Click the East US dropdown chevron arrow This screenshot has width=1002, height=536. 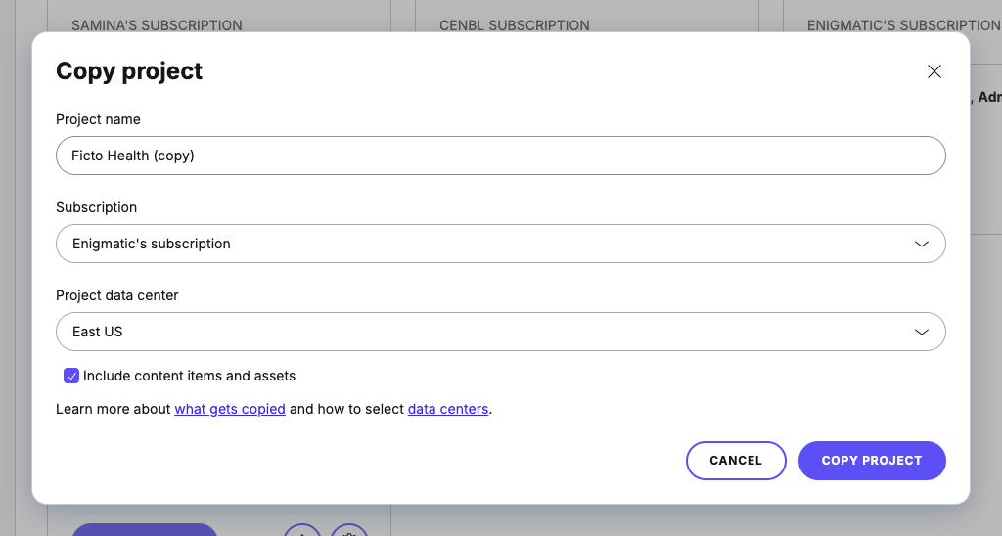click(921, 332)
